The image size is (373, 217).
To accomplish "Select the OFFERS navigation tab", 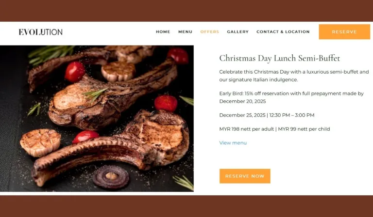I will point(210,32).
